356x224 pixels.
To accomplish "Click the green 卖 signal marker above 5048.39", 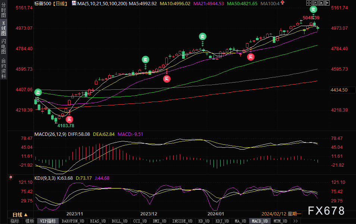I will click(313, 10).
